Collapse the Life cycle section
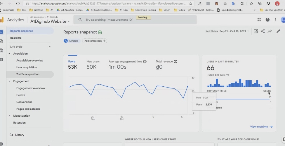The image size is (285, 146). coord(50,47)
